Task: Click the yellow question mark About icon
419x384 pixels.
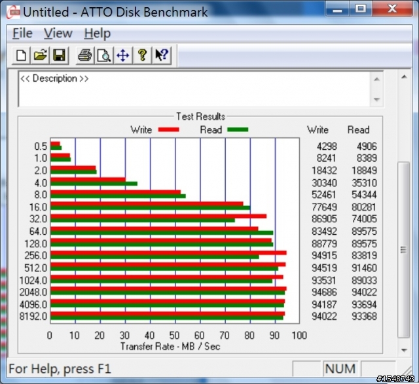Action: tap(143, 55)
